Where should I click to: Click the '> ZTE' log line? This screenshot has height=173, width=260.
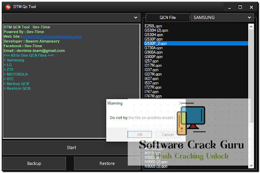click(9, 70)
